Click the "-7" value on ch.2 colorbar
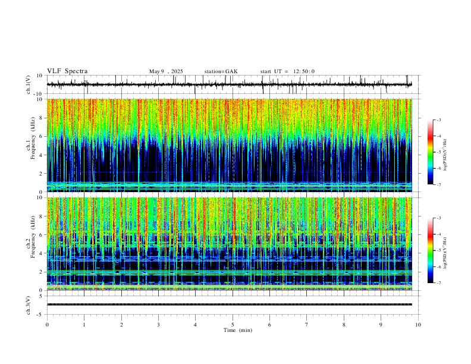The width and height of the screenshot is (471, 364). click(x=438, y=283)
